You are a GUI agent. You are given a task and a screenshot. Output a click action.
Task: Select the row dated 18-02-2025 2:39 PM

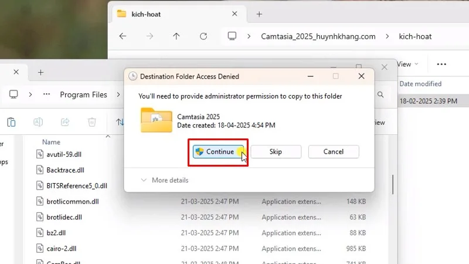point(433,101)
